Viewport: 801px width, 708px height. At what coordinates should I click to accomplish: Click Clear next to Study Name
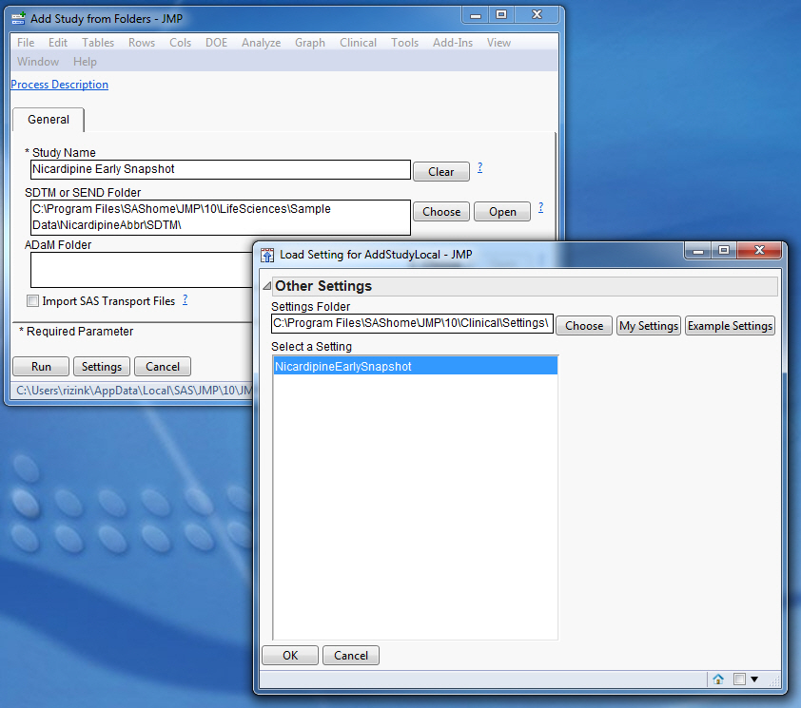point(440,172)
